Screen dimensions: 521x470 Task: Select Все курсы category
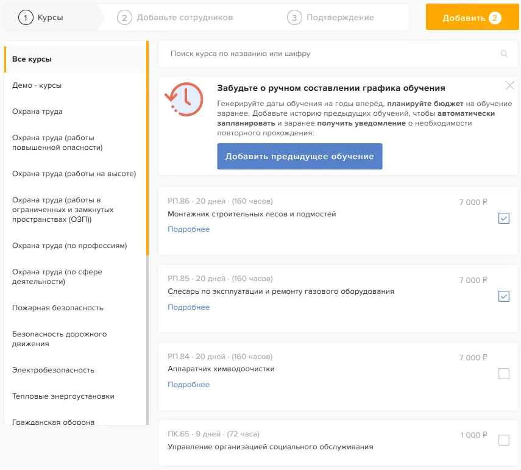pyautogui.click(x=75, y=59)
